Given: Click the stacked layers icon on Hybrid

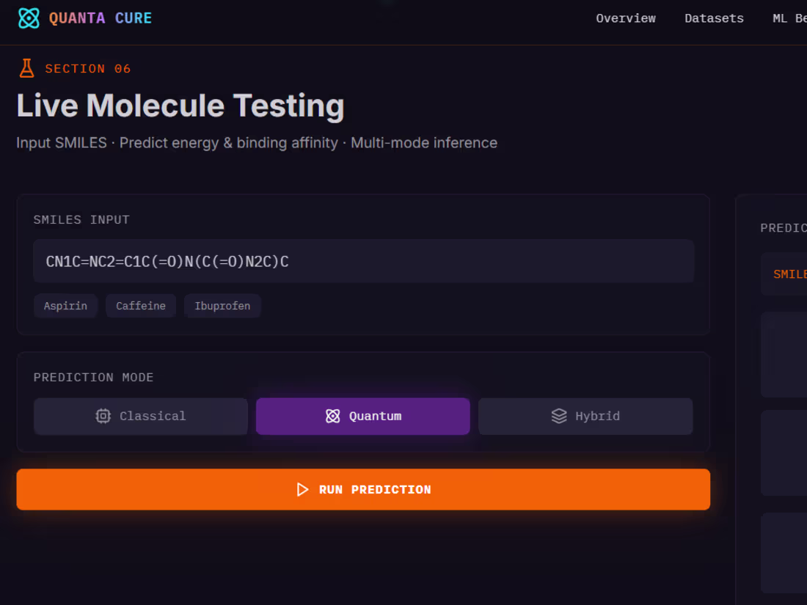Looking at the screenshot, I should tap(559, 416).
